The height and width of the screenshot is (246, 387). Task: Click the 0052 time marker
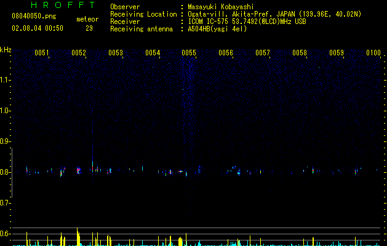(x=79, y=53)
